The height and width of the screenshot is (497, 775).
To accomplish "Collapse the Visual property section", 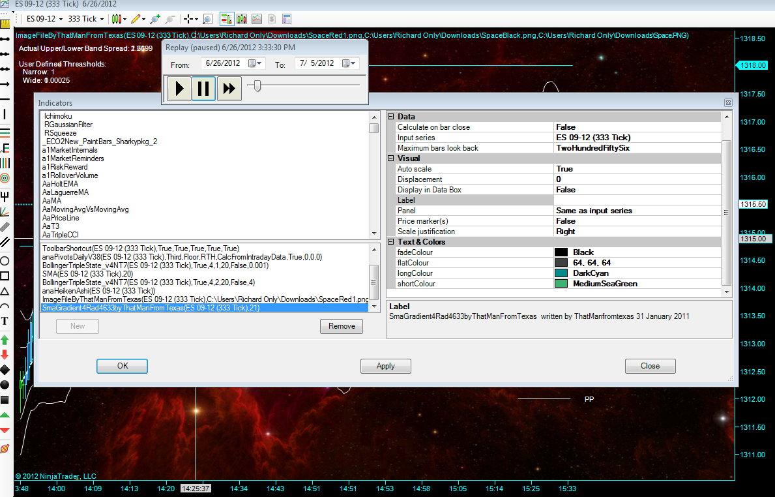I will [x=390, y=158].
